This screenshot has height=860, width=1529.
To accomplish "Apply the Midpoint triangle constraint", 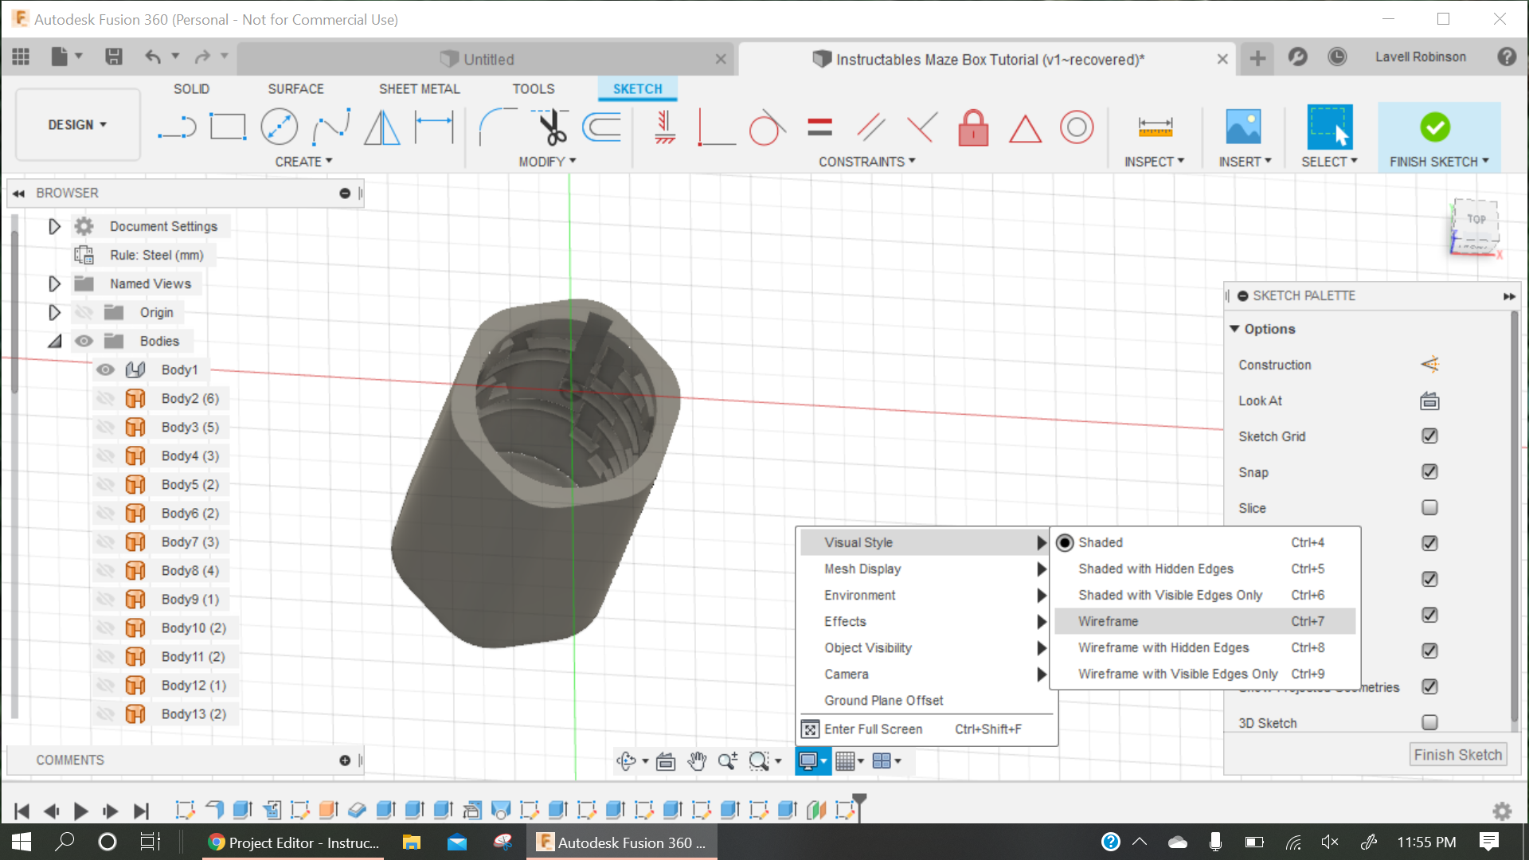I will click(x=1025, y=129).
